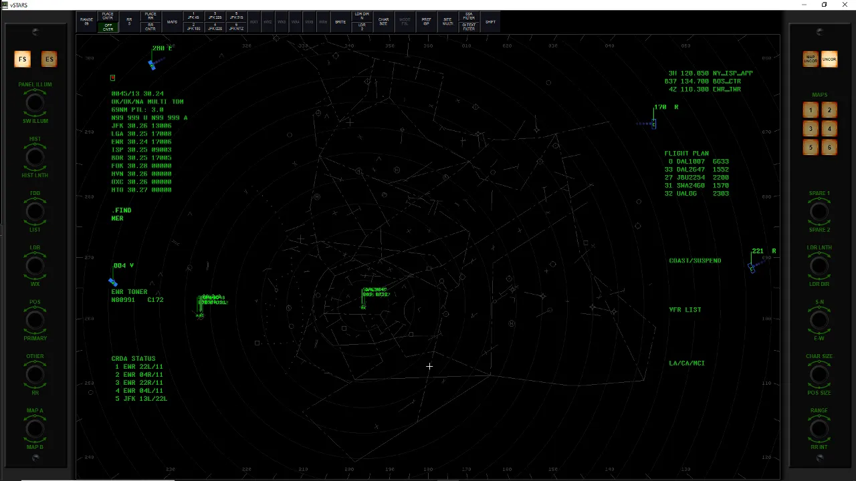The width and height of the screenshot is (856, 481).
Task: Click the NY_ISP_APP 120.050 frequency entry
Action: click(x=710, y=73)
